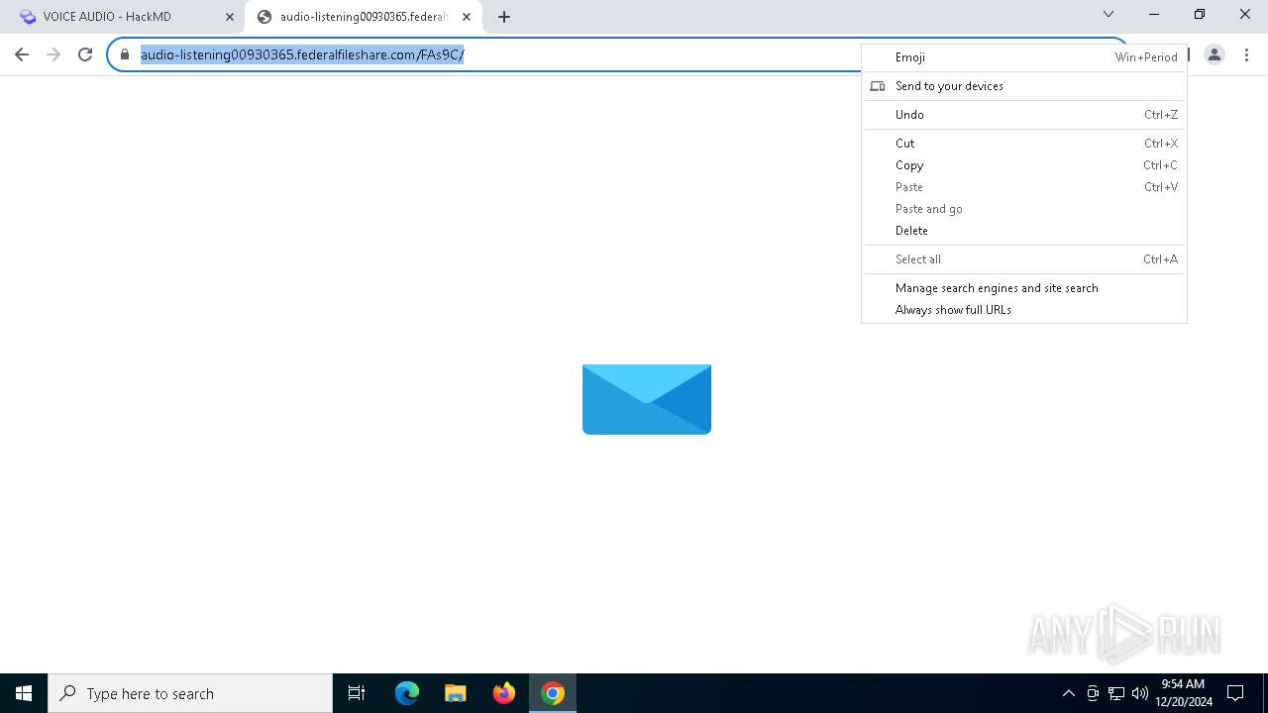Launch Firefox from the taskbar

pos(504,693)
